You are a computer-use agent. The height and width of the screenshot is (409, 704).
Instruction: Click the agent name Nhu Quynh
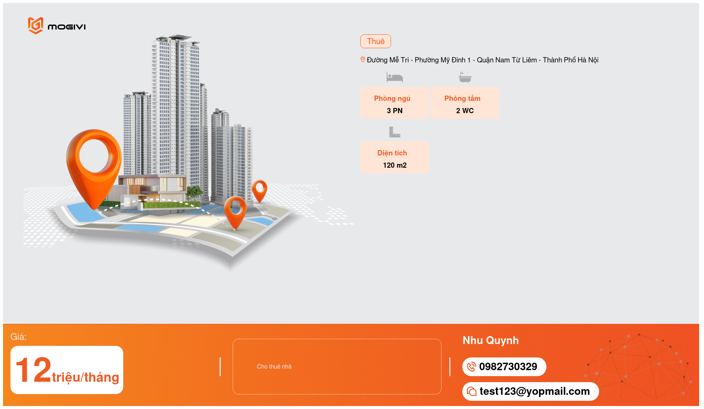click(490, 340)
